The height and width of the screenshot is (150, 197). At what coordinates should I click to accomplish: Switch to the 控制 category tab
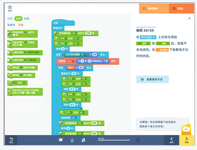point(10,19)
